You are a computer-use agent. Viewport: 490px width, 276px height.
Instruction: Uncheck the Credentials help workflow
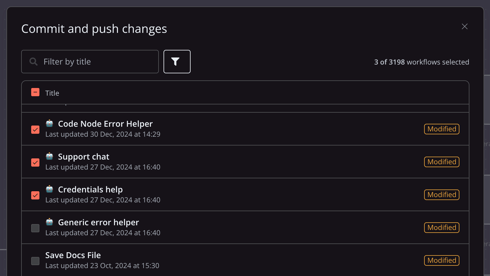click(x=35, y=195)
